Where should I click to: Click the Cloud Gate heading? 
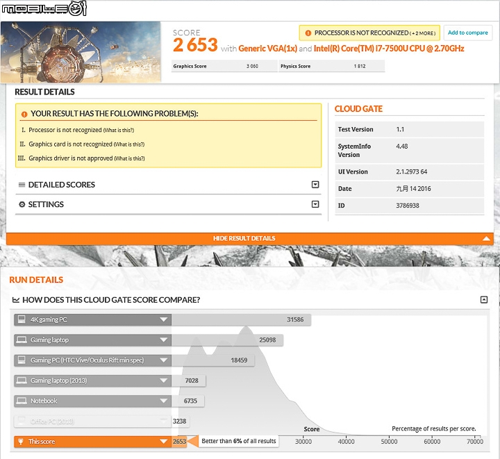[358, 109]
